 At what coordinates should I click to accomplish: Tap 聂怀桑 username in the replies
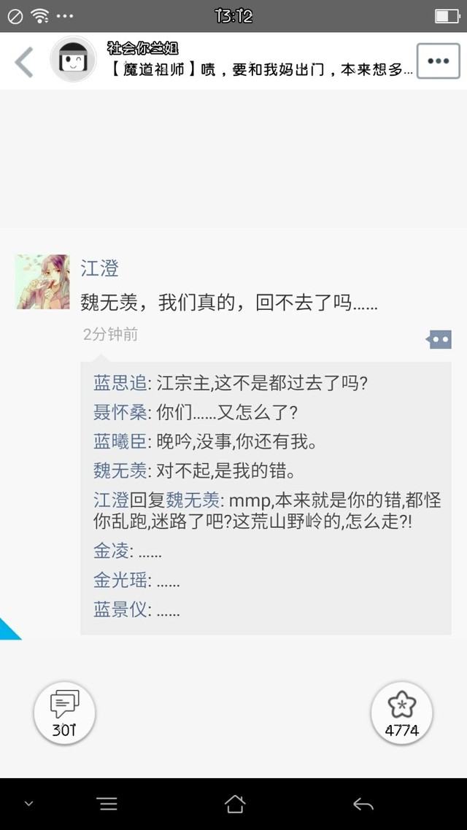120,412
